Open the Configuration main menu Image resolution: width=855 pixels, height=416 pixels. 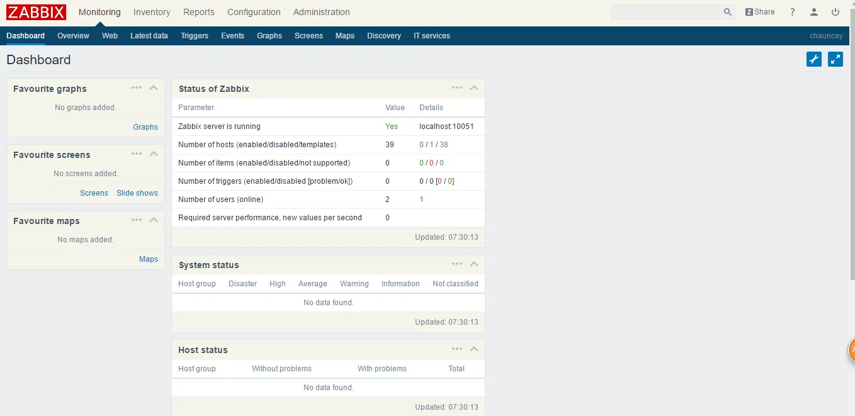(x=254, y=12)
